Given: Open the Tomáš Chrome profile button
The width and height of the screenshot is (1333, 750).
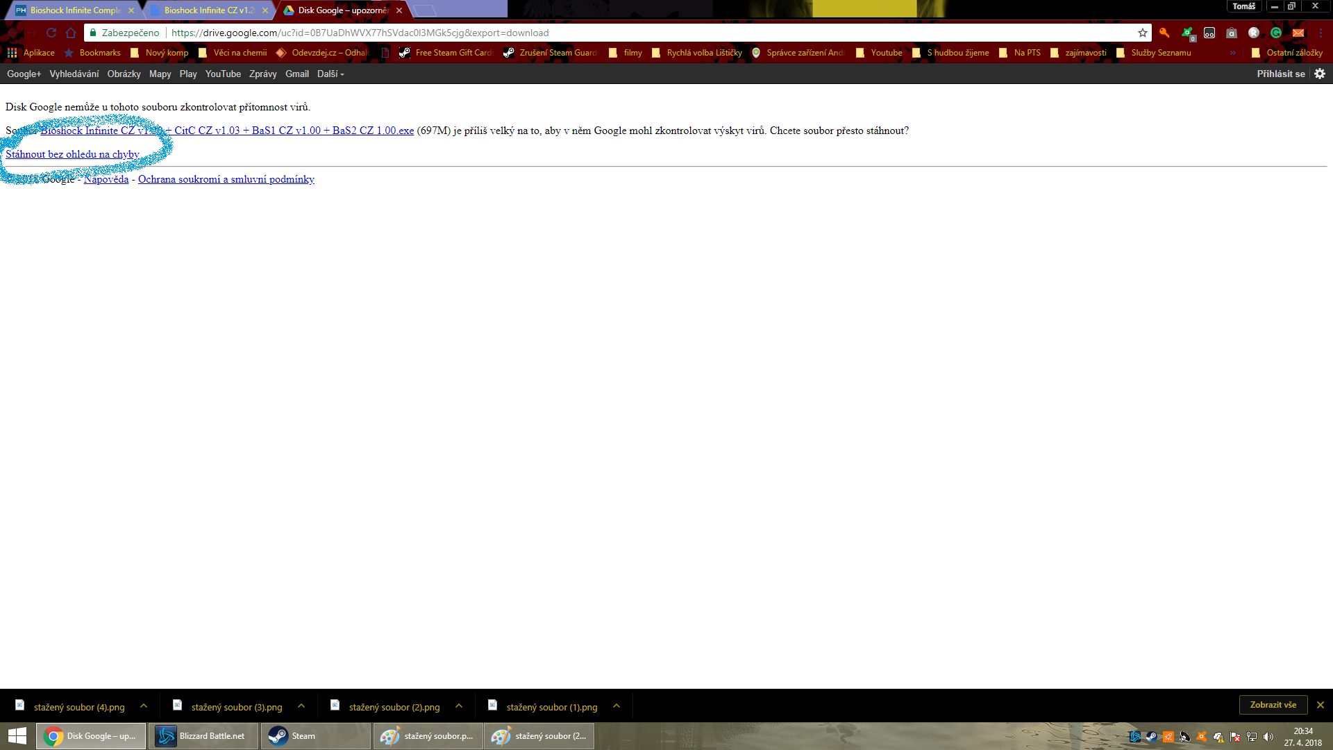Looking at the screenshot, I should pyautogui.click(x=1244, y=6).
